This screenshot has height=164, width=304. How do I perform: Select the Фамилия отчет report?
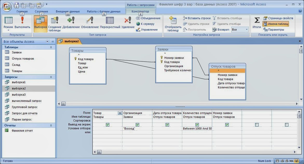click(x=29, y=131)
